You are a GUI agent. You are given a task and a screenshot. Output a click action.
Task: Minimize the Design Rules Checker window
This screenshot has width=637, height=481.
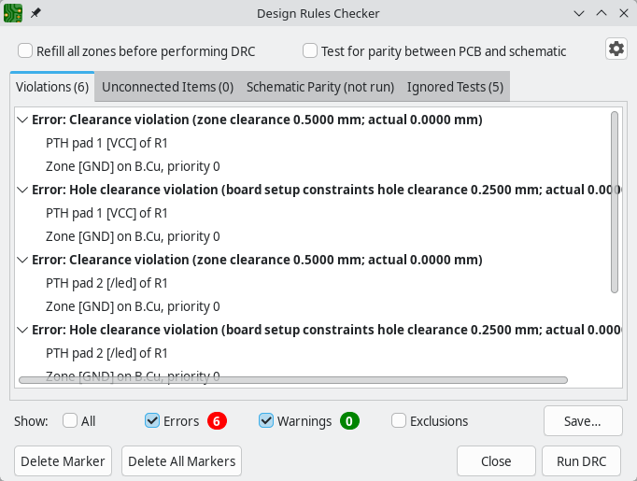click(x=579, y=14)
